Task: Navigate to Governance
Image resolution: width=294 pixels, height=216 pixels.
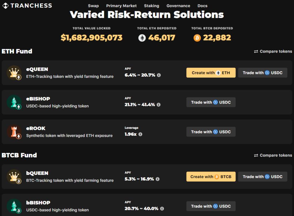Action: (x=178, y=6)
